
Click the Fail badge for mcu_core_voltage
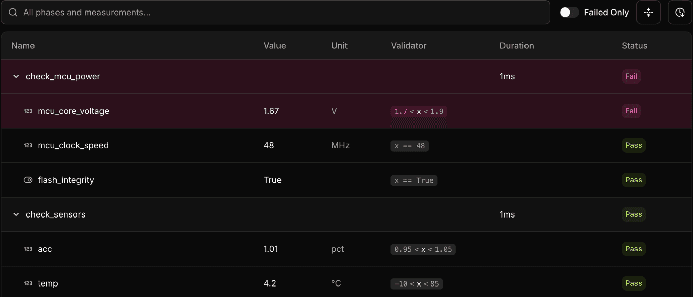(631, 111)
